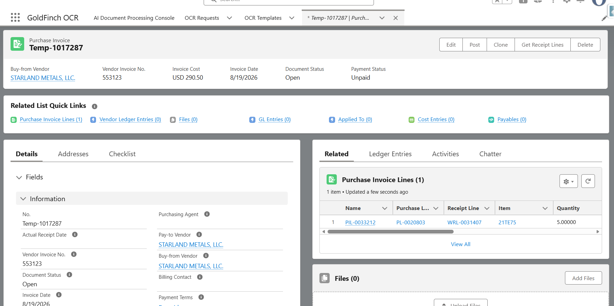Viewport: 614px width, 306px height.
Task: Click Get Receipt Lines button
Action: click(x=542, y=45)
